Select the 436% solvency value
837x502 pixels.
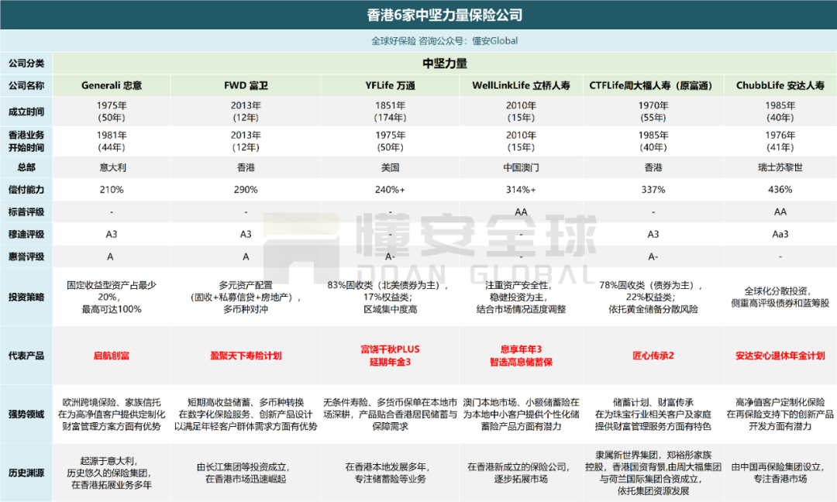tap(780, 190)
